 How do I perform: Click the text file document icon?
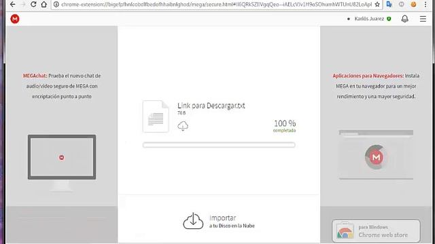pos(156,117)
